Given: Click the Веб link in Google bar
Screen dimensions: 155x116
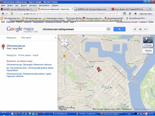Looking at the screenshot, I should [3, 22].
